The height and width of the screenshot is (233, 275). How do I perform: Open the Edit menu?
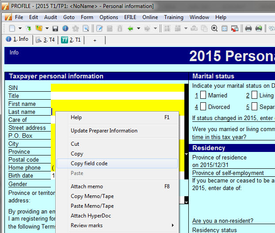pyautogui.click(x=34, y=17)
